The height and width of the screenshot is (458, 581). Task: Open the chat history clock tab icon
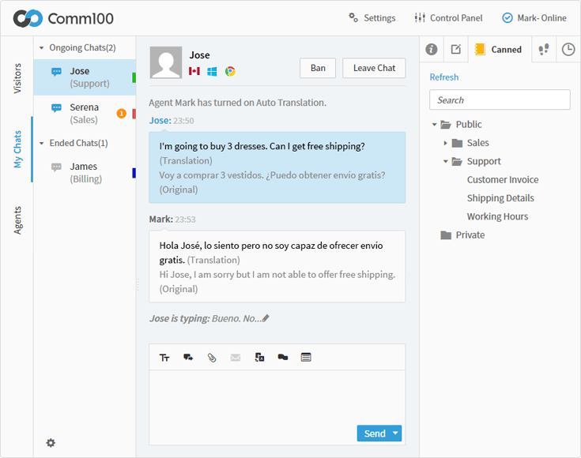(x=568, y=49)
